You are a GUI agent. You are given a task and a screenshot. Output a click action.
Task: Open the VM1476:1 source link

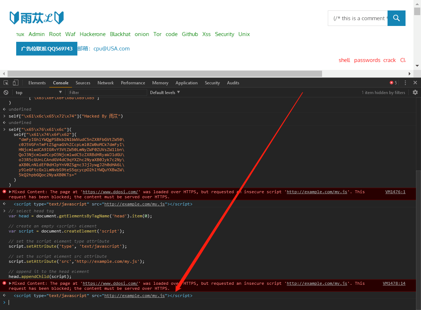click(x=395, y=192)
